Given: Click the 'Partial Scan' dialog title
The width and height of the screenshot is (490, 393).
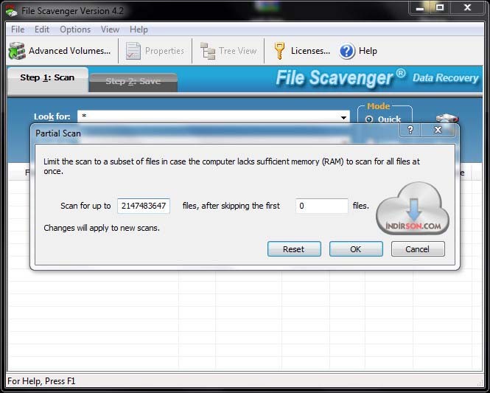Looking at the screenshot, I should coord(58,133).
